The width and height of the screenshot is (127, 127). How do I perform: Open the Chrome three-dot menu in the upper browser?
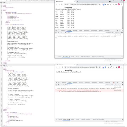click(x=121, y=4)
